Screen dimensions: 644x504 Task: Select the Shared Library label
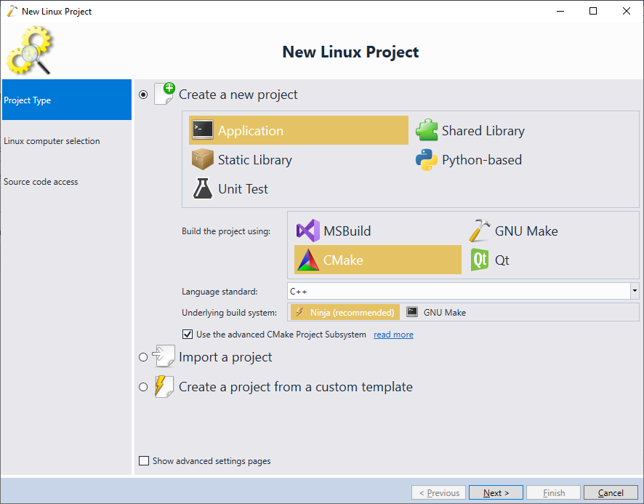click(x=483, y=131)
